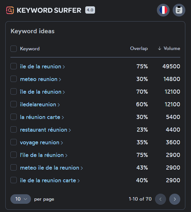Click the Keyword Surfer logo icon
Screen dimensions: 191x212
pyautogui.click(x=10, y=10)
